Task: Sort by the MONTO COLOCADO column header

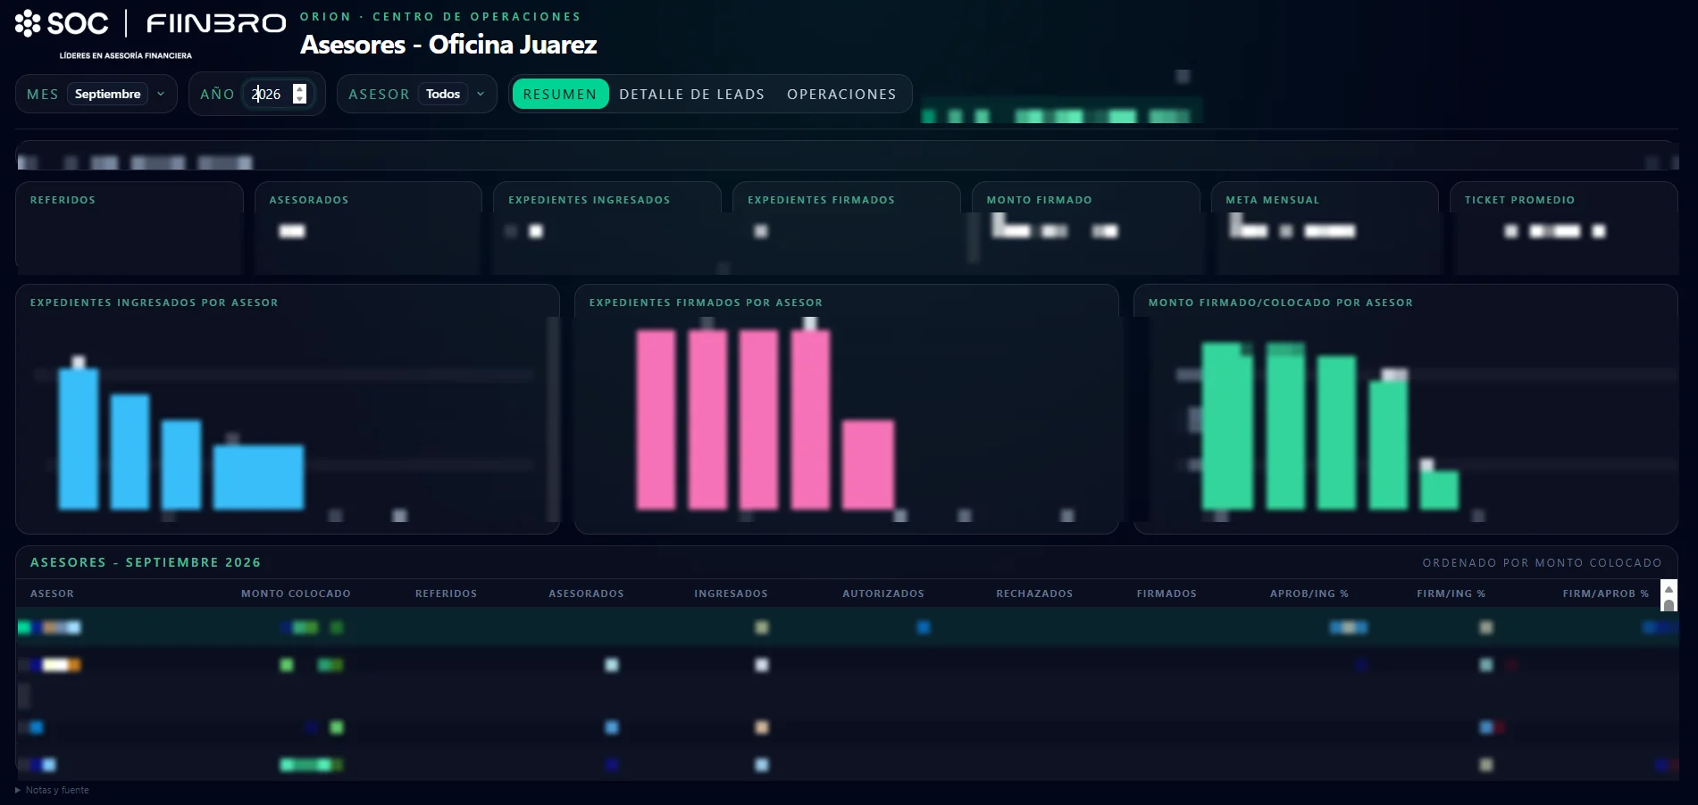Action: coord(296,593)
